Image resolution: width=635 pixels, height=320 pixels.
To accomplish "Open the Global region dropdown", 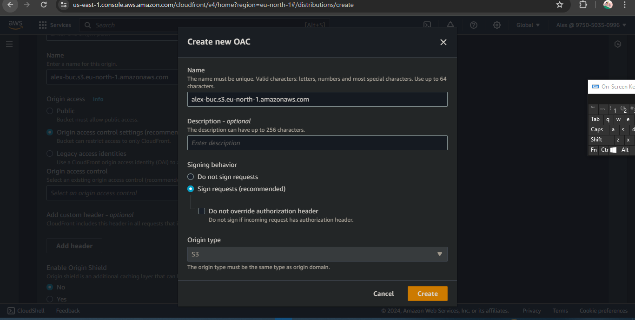I will tap(528, 25).
